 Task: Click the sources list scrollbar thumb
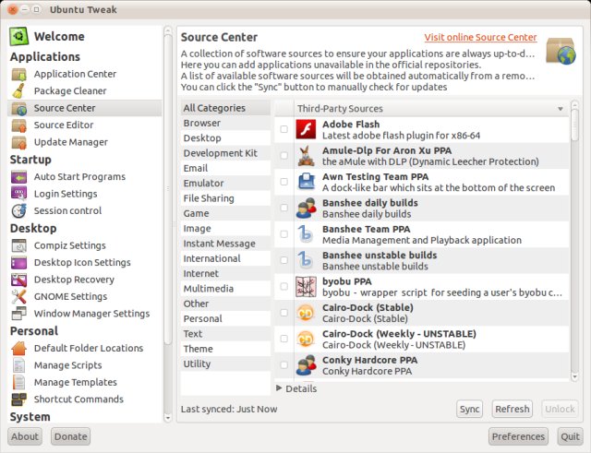coord(574,125)
